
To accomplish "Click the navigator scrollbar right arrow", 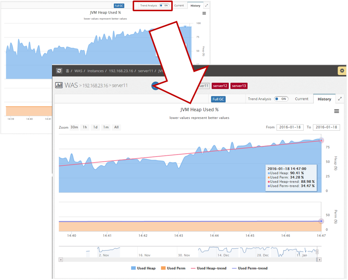I will pos(319,259).
